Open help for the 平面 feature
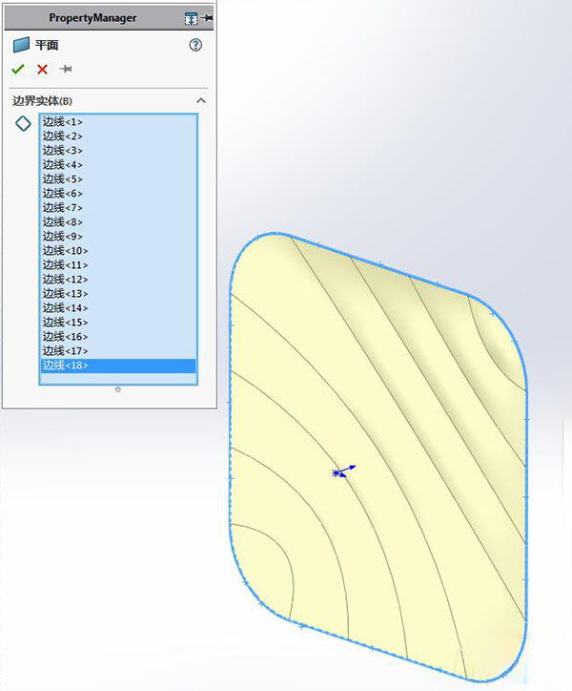 coord(195,45)
